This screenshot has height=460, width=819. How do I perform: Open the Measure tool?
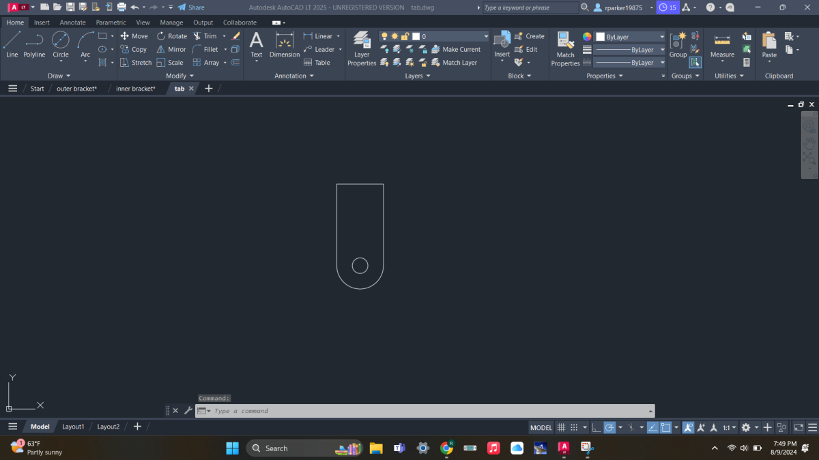click(x=722, y=45)
